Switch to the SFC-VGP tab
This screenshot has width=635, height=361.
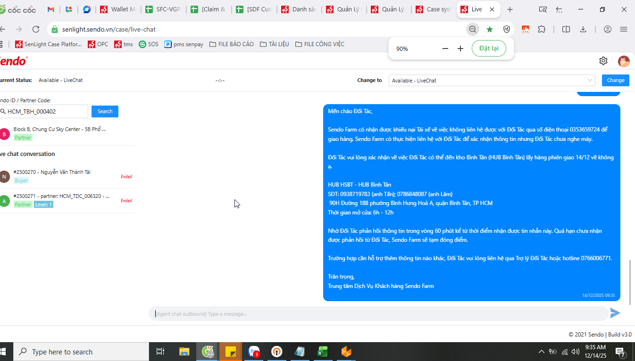163,9
